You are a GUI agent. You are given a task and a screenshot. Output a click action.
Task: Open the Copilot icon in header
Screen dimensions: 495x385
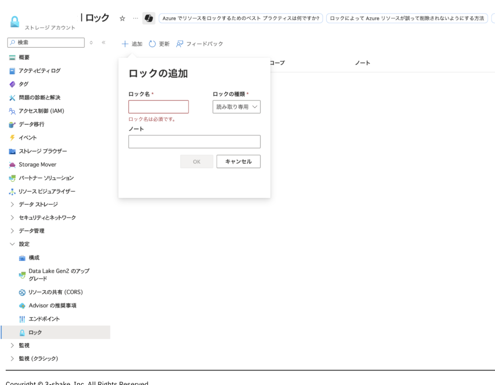point(149,18)
